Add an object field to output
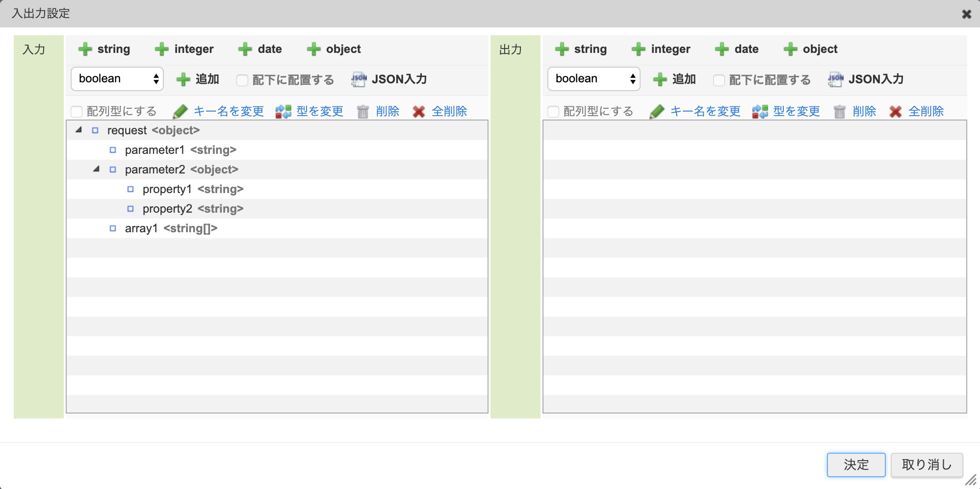Screen dimensions: 980x489 (x=811, y=49)
